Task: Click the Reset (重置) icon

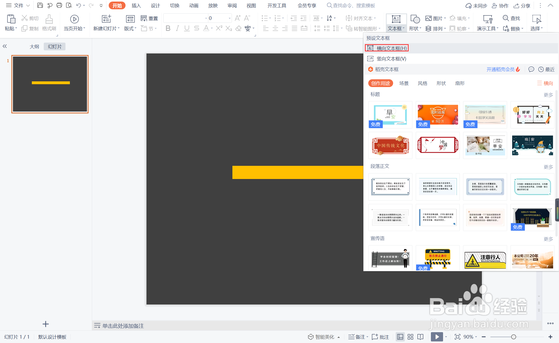Action: [x=144, y=18]
